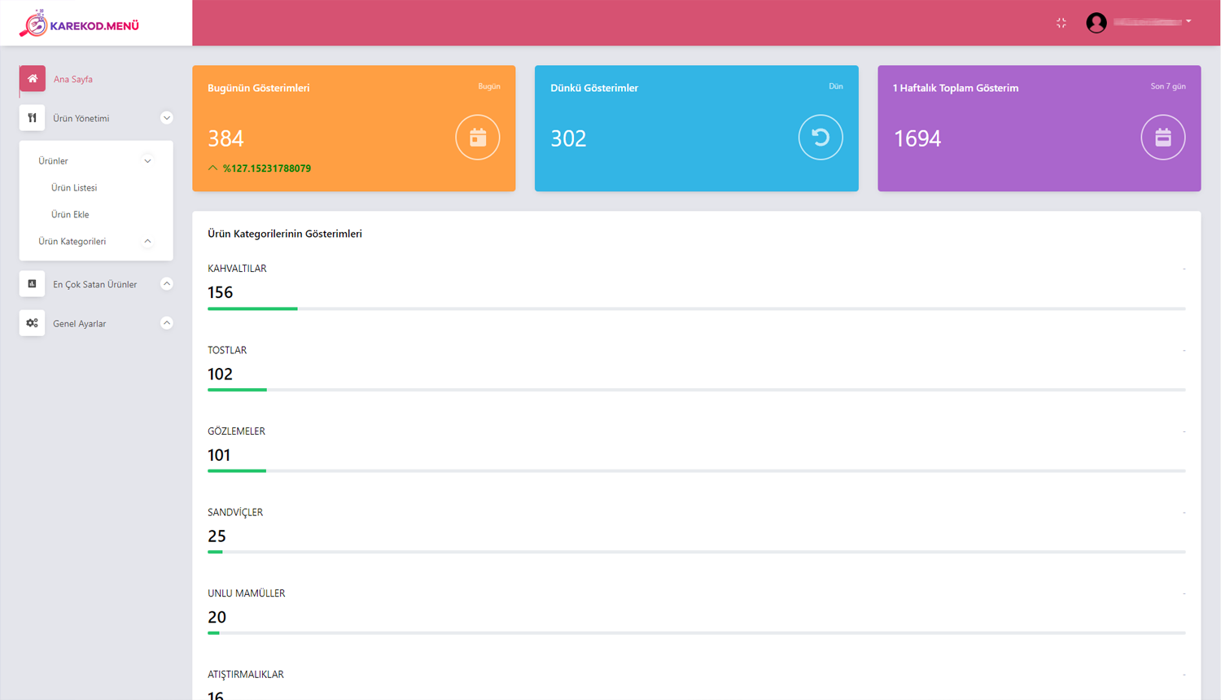This screenshot has width=1221, height=700.
Task: Open the user account dropdown arrow
Action: [1188, 21]
